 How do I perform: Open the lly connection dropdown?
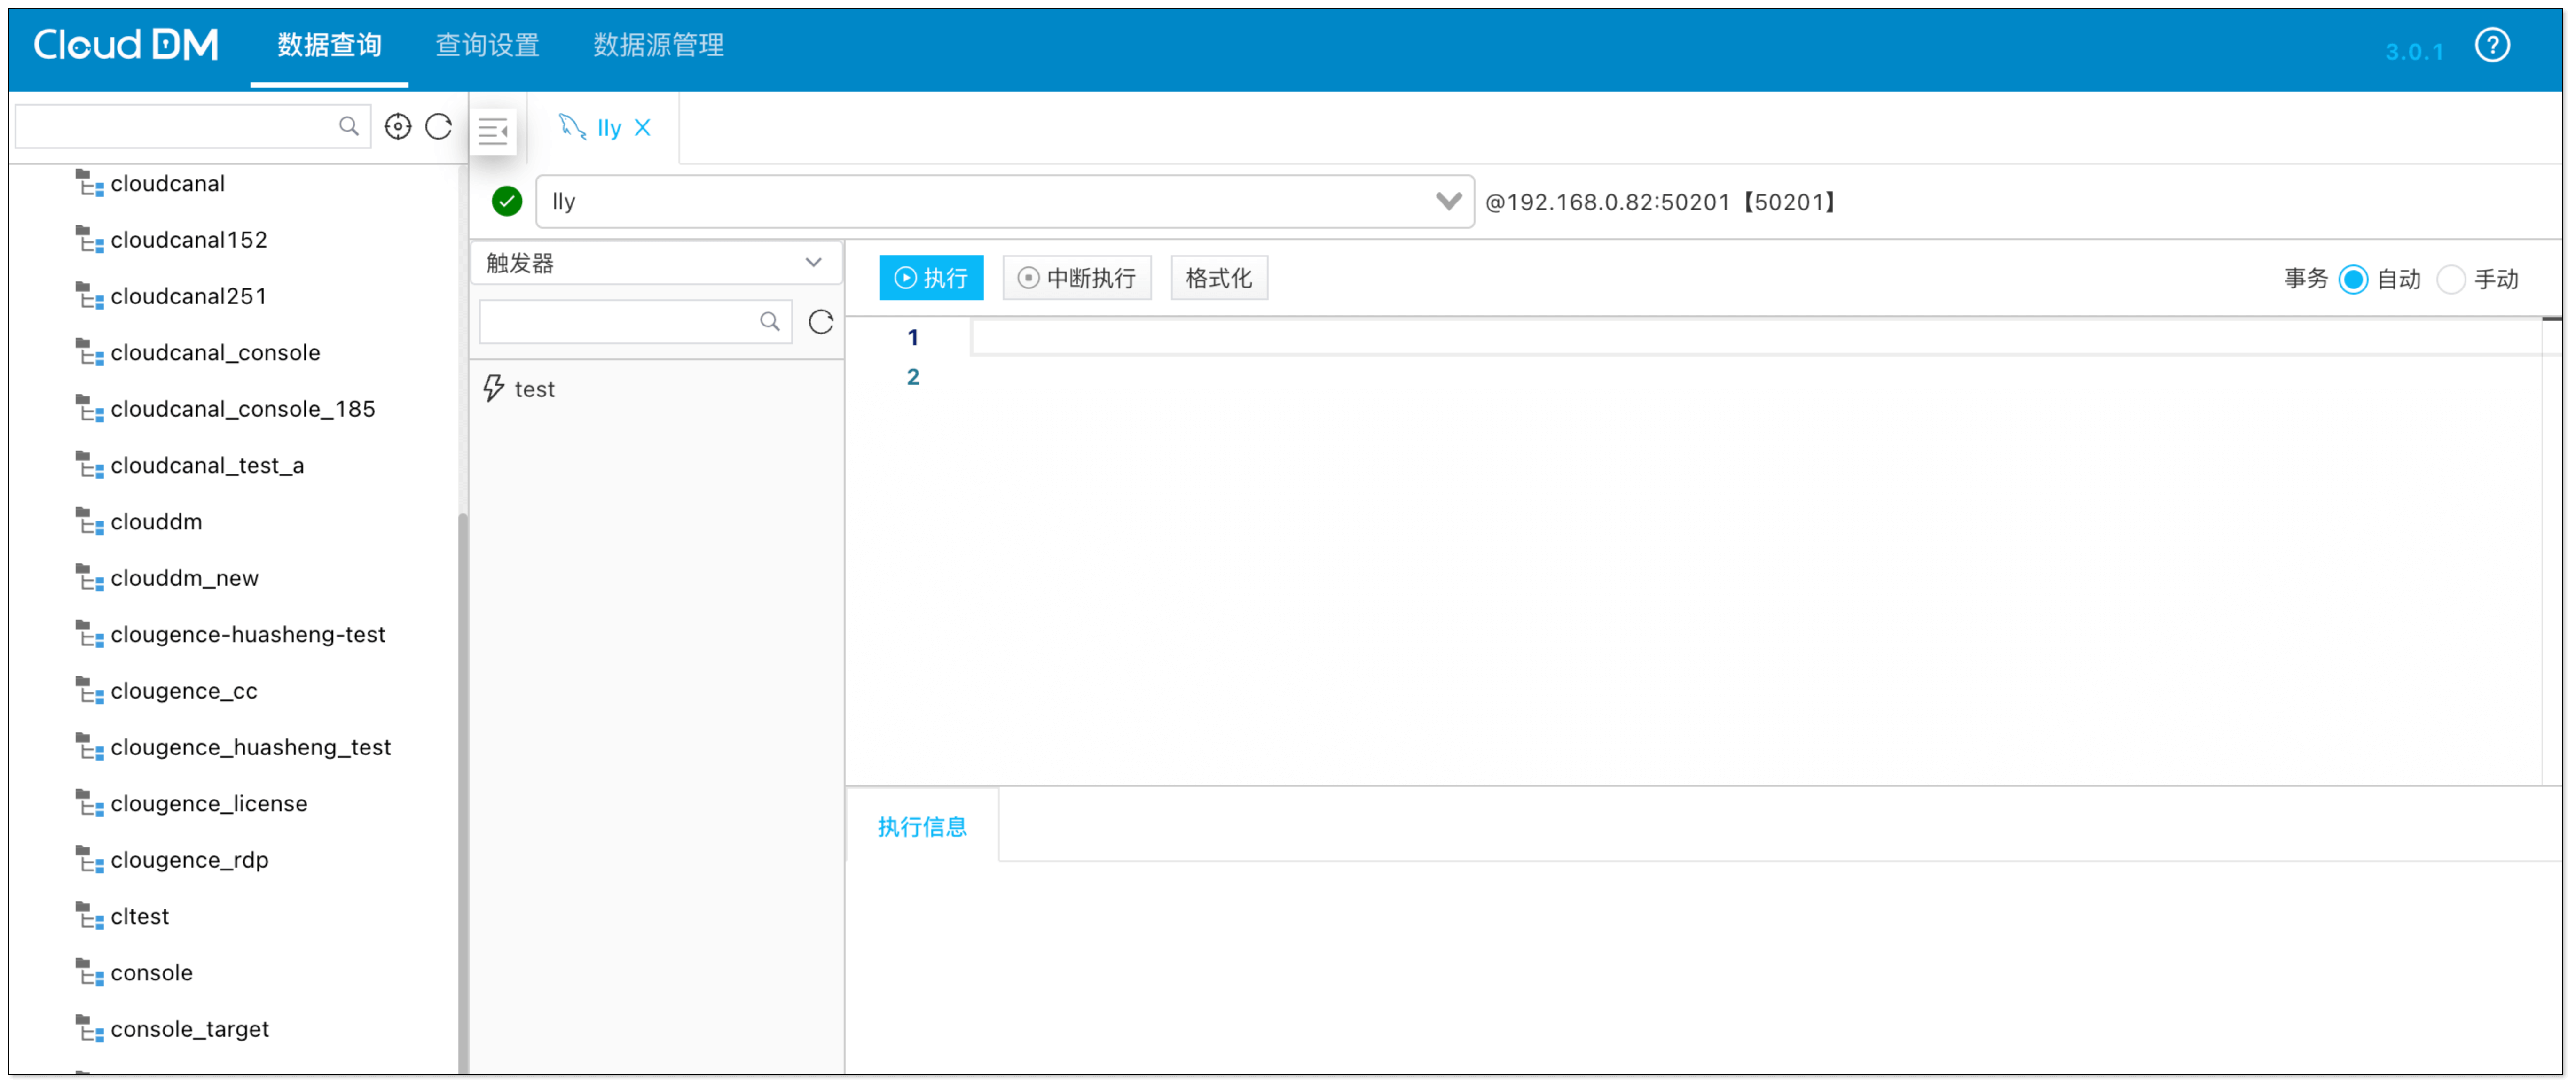pyautogui.click(x=1448, y=201)
